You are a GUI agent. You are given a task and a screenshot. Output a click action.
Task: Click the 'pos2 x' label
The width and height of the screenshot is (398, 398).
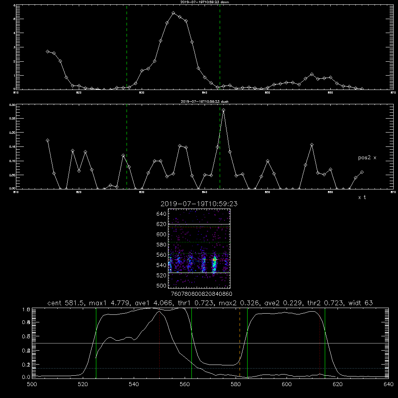tap(367, 158)
